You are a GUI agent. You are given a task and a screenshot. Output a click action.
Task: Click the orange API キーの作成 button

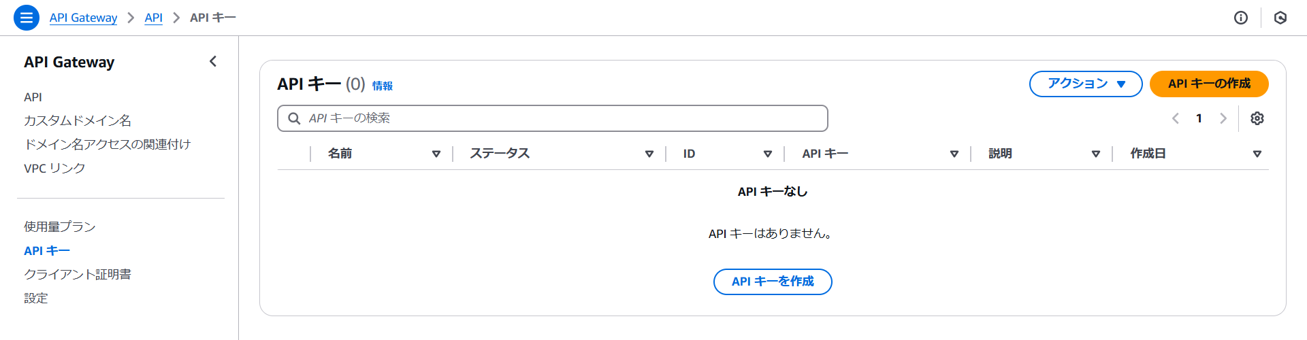1209,84
